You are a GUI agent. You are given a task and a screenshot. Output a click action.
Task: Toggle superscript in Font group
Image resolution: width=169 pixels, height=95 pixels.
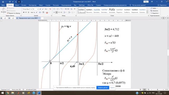click(37, 12)
